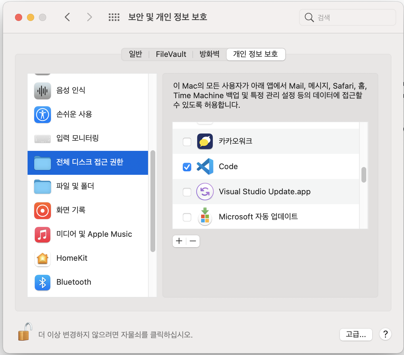Select the Screen Recording (화면 기록) icon
The height and width of the screenshot is (355, 404).
pyautogui.click(x=43, y=210)
